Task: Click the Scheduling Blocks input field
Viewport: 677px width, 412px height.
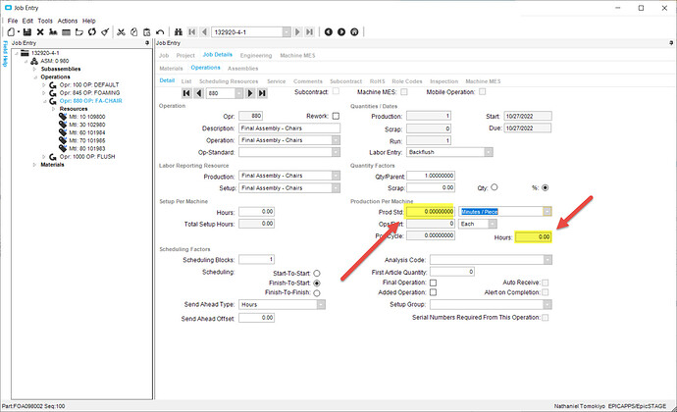Action: coord(256,260)
